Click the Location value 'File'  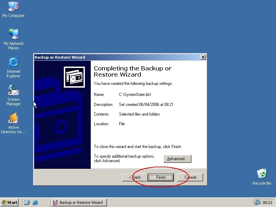[122, 124]
